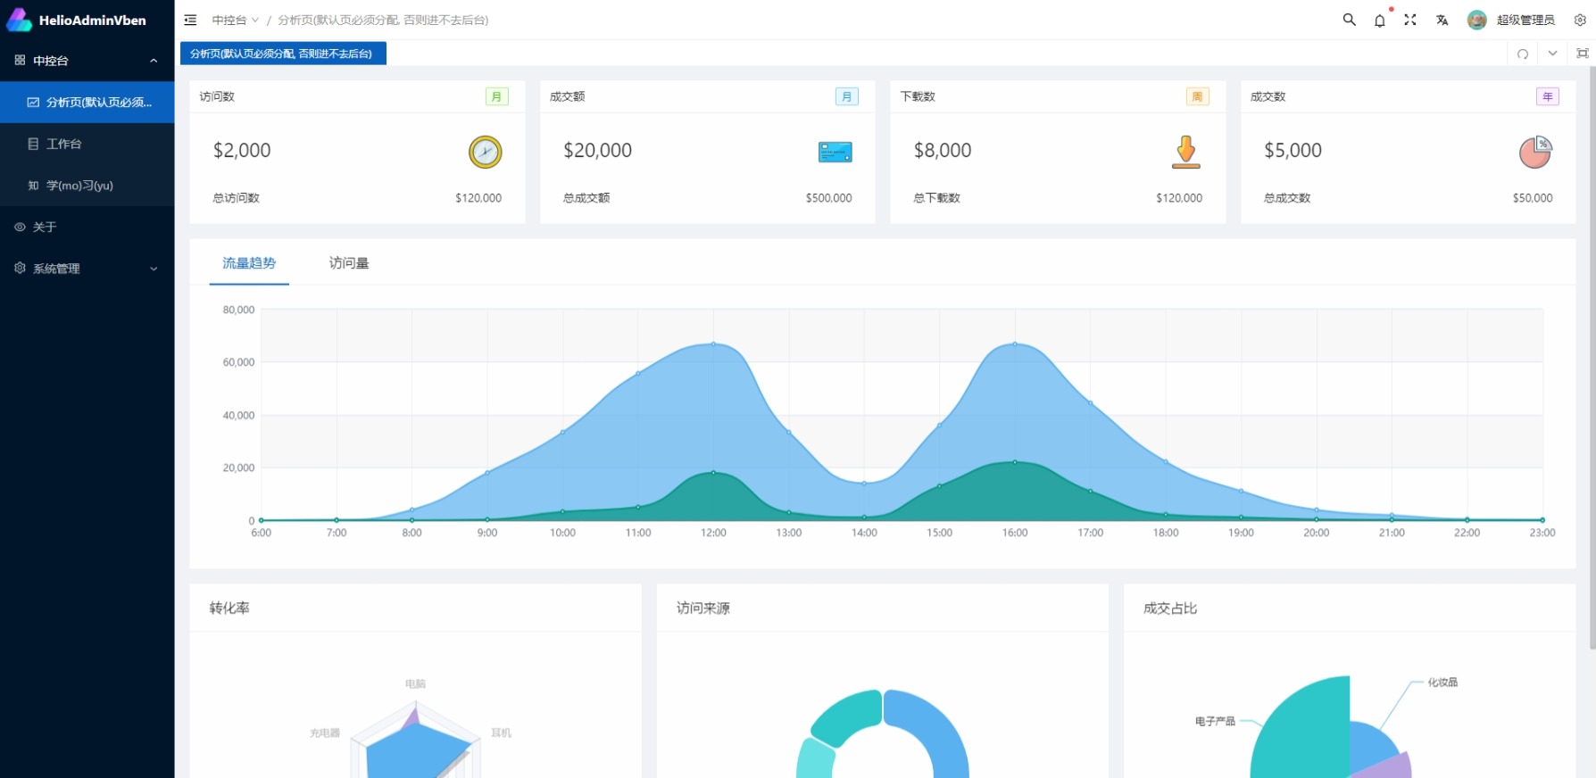The width and height of the screenshot is (1596, 778).
Task: Select the 分析页 open page tab
Action: tap(283, 54)
